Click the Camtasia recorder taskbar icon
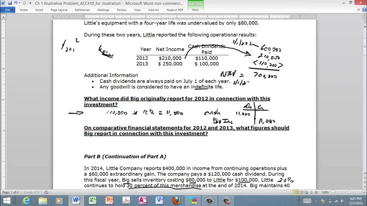This screenshot has width=367, height=206. (x=209, y=201)
